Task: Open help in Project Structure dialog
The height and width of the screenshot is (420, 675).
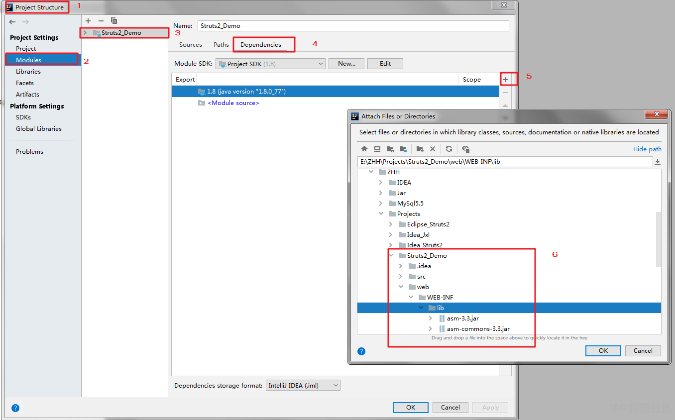Action: point(15,408)
